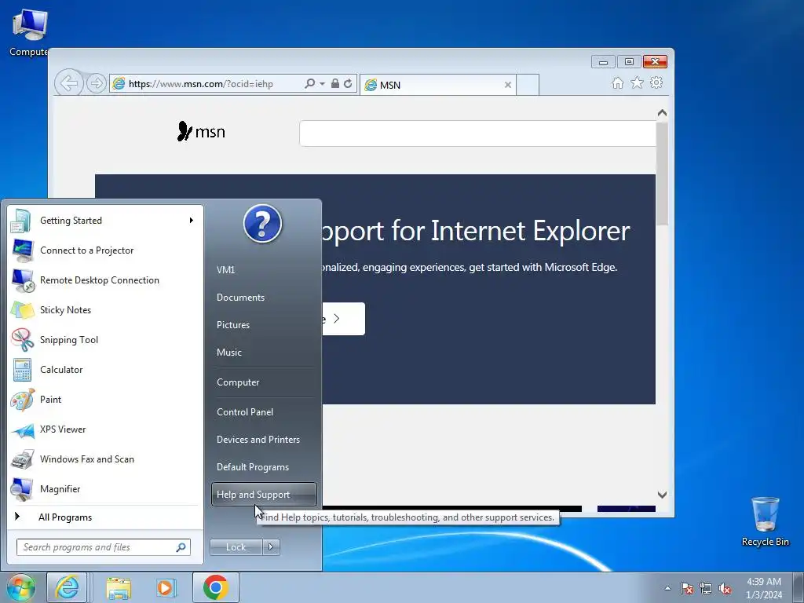Click the scroll down arrow in browser

coord(662,495)
